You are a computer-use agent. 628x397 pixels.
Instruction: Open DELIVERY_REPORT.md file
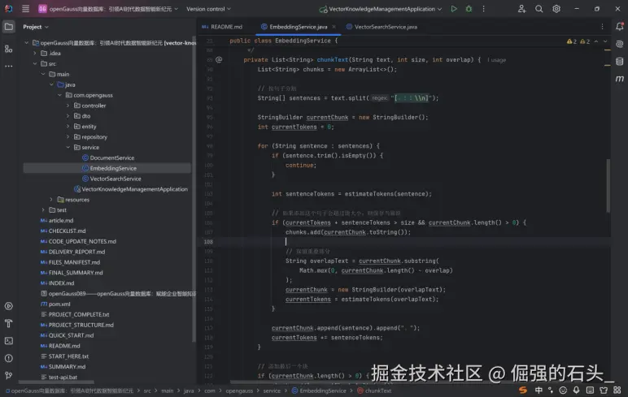click(x=76, y=252)
